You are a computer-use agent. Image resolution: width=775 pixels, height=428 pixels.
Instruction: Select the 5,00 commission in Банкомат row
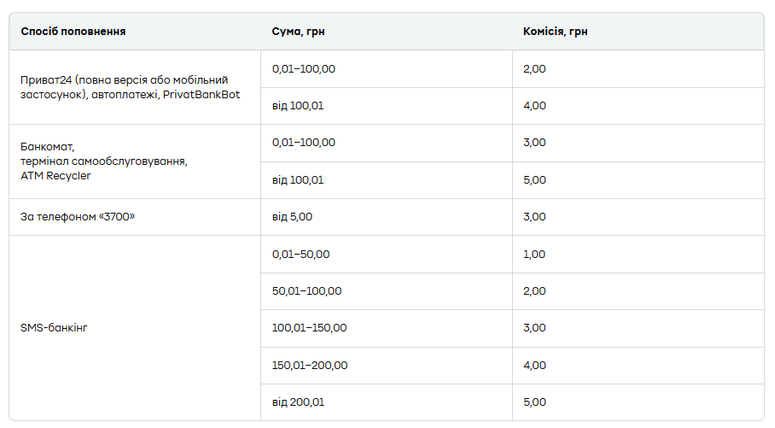pos(534,180)
